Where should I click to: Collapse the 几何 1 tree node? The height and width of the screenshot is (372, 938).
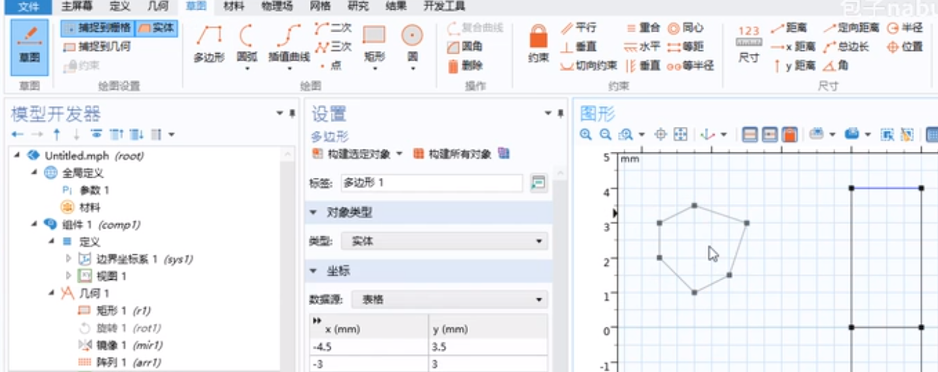(x=51, y=293)
